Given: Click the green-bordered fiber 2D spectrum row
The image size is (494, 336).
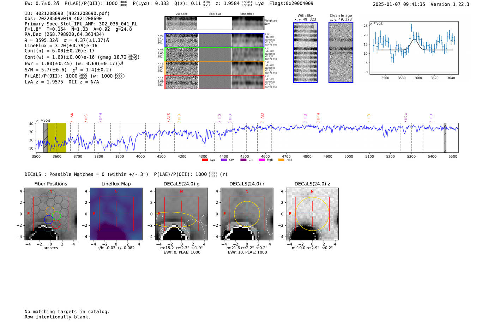Looking at the screenshot, I should (x=214, y=54).
